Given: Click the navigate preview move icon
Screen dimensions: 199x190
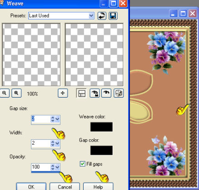Looking at the screenshot, I should coord(63,93).
